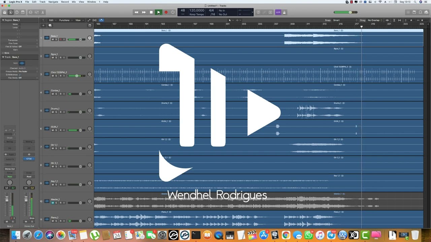The height and width of the screenshot is (242, 431).
Task: Rewind the project
Action: [x=136, y=12]
